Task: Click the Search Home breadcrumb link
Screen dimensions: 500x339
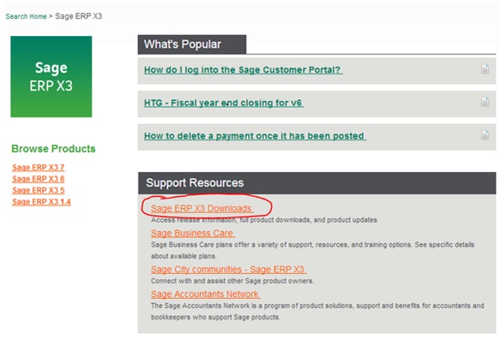Action: [26, 16]
